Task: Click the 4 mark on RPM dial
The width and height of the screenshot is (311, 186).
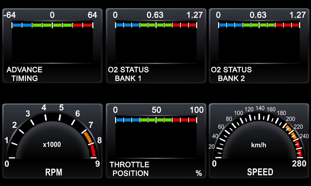Action: pos(44,108)
